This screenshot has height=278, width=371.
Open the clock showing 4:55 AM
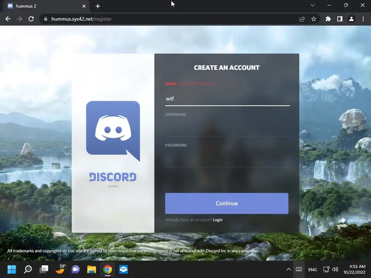[354, 269]
